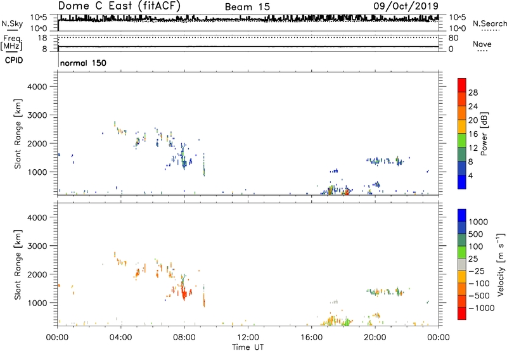Click the "08:00" time tick label

tap(184, 338)
